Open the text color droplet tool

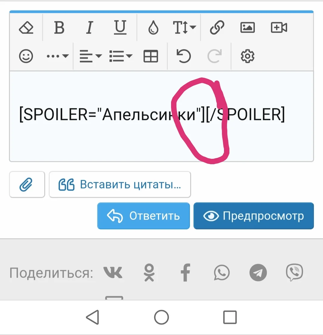153,28
